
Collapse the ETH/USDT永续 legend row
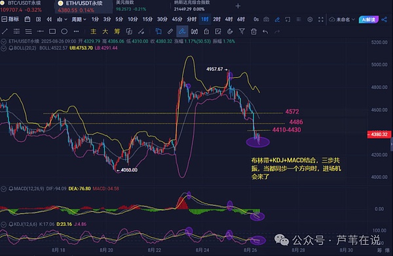pos(3,42)
